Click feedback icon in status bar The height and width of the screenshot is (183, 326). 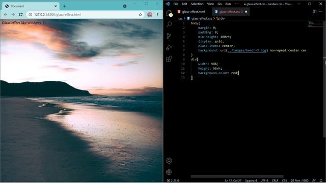click(314, 180)
